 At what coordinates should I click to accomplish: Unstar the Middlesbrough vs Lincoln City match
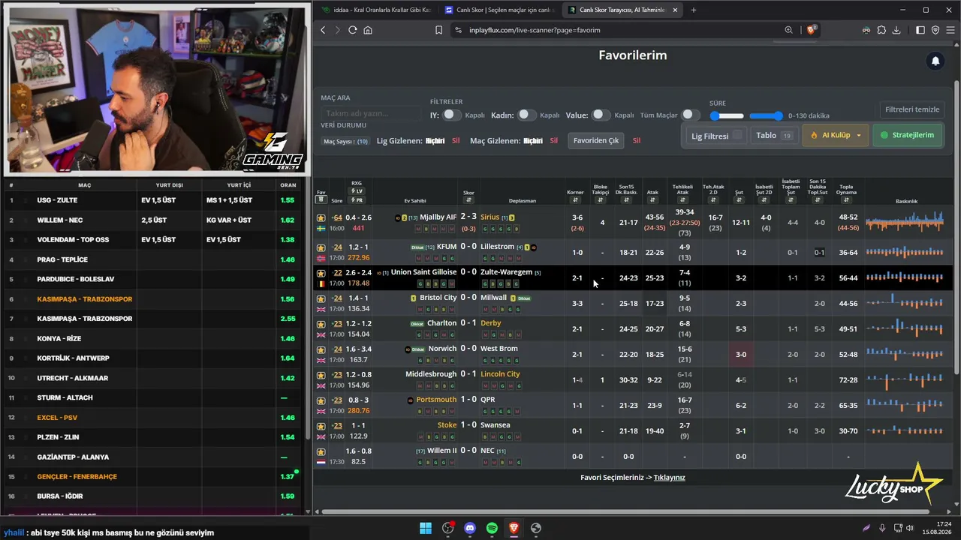321,375
